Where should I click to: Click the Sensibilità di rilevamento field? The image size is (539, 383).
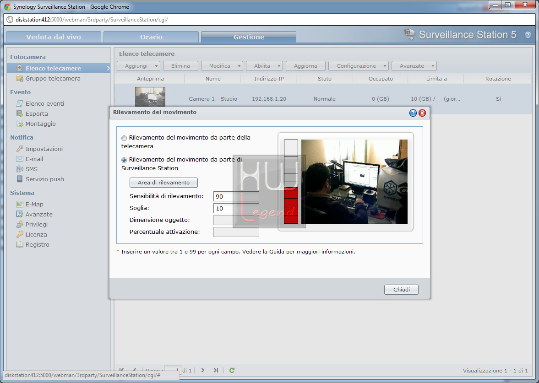(x=236, y=196)
